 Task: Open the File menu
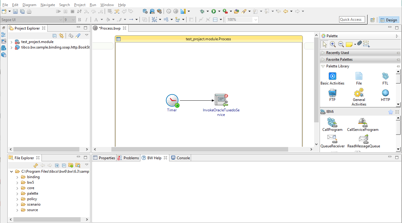pyautogui.click(x=5, y=5)
